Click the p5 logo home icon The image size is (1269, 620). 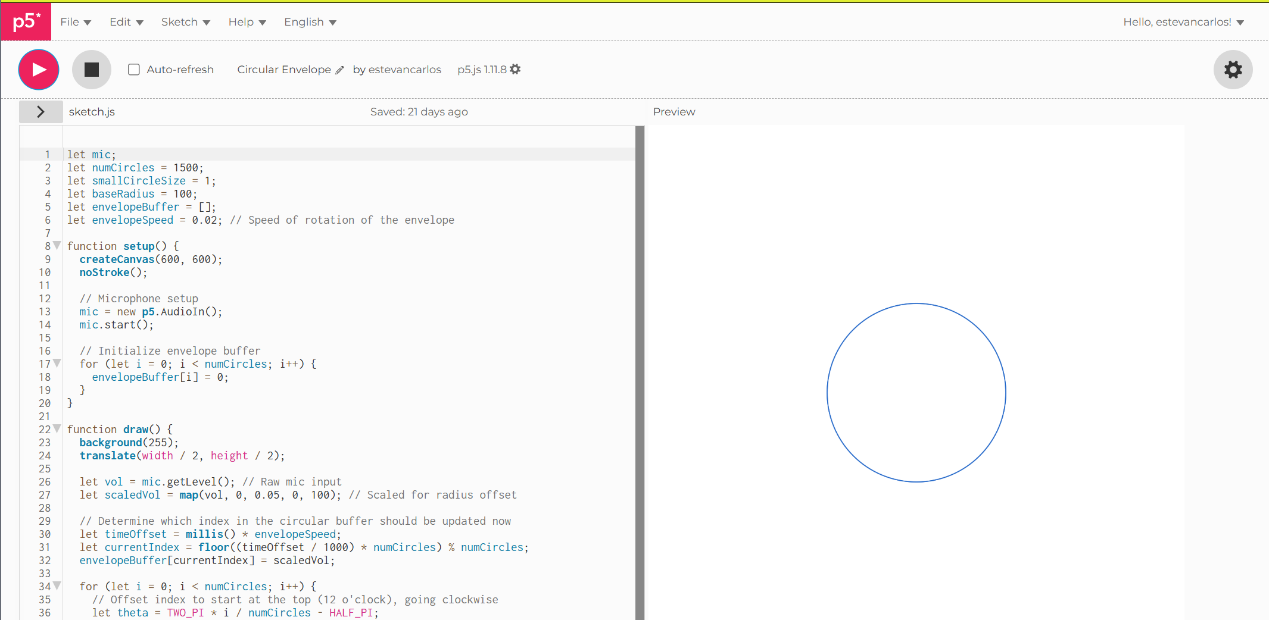point(26,22)
